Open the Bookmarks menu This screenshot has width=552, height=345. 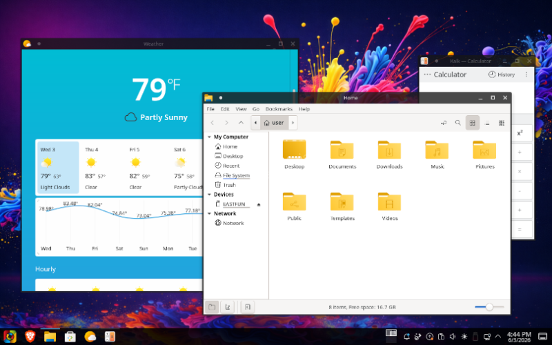pos(279,109)
